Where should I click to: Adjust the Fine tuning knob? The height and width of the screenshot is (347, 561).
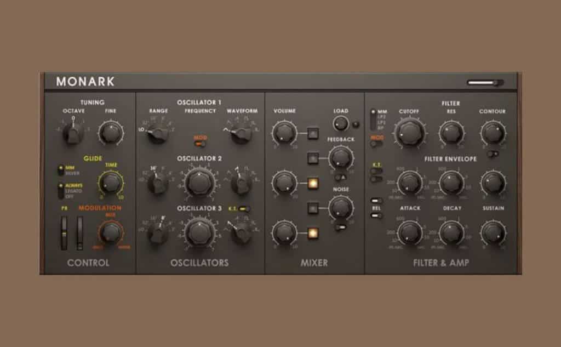(111, 133)
